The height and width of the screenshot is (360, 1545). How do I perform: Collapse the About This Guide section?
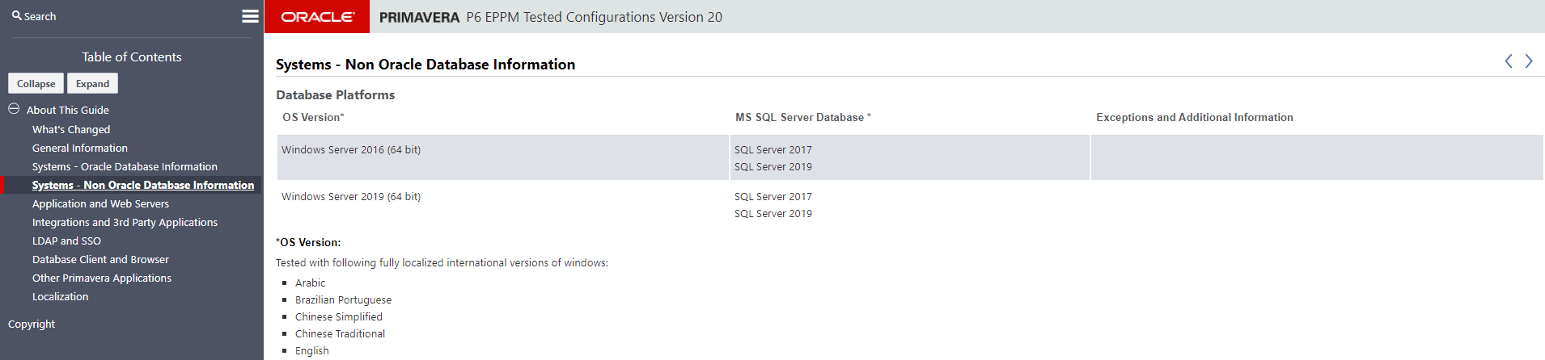(x=14, y=109)
